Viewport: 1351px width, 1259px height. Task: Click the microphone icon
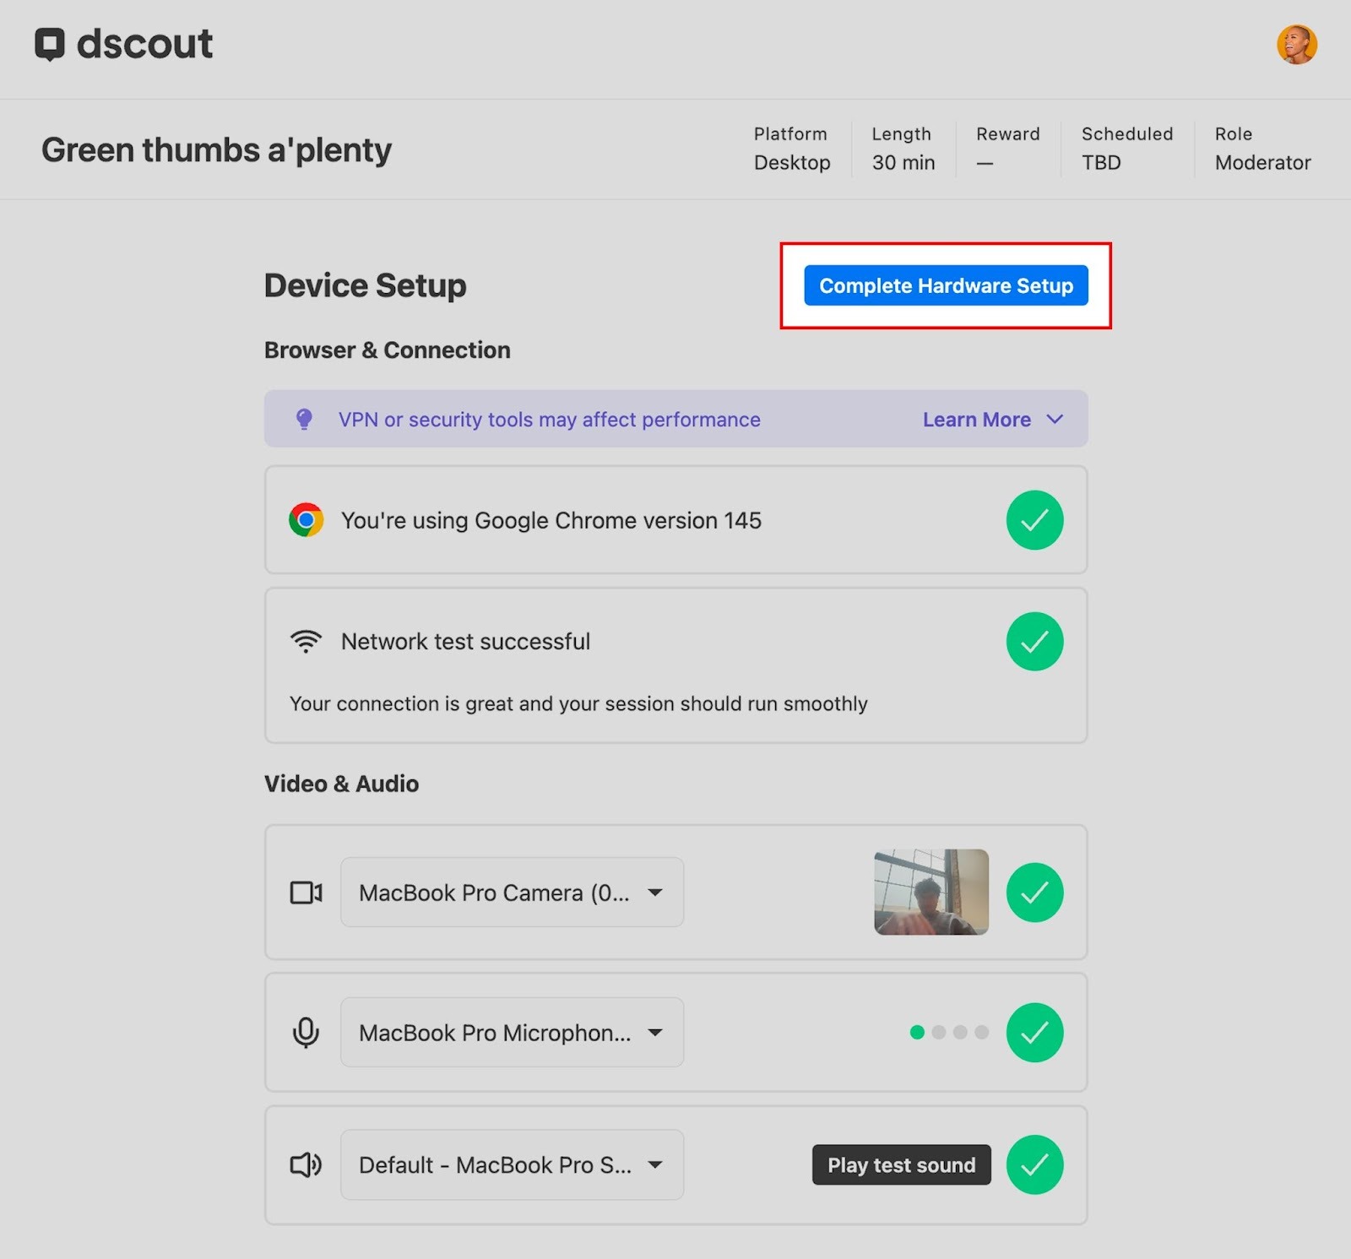[x=306, y=1032]
